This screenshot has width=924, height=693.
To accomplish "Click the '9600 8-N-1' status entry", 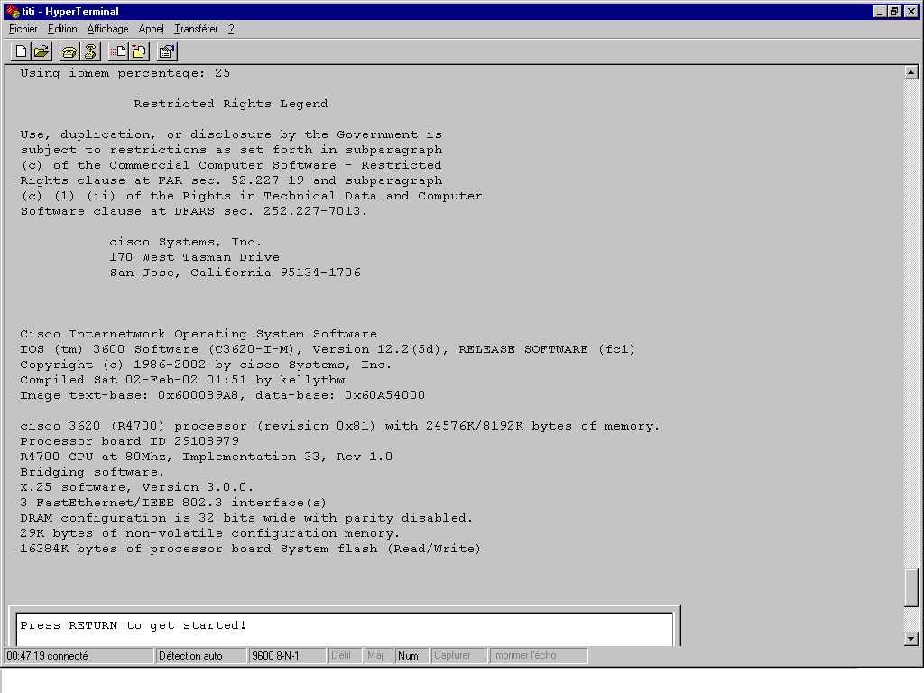I will (x=288, y=655).
